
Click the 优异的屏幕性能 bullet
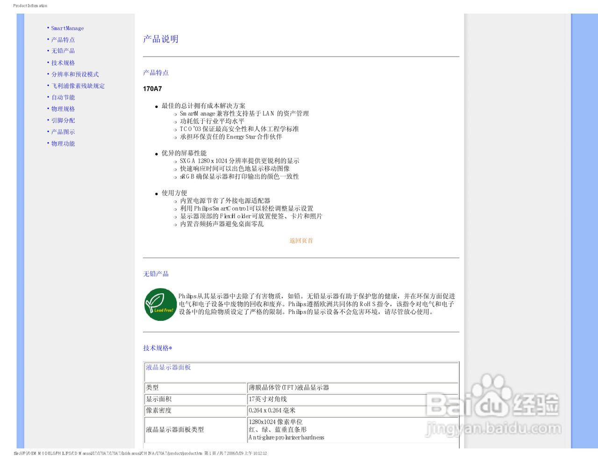tap(184, 153)
